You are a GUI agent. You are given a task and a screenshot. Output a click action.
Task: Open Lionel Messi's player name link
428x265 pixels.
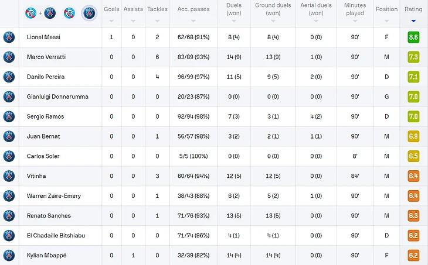43,37
